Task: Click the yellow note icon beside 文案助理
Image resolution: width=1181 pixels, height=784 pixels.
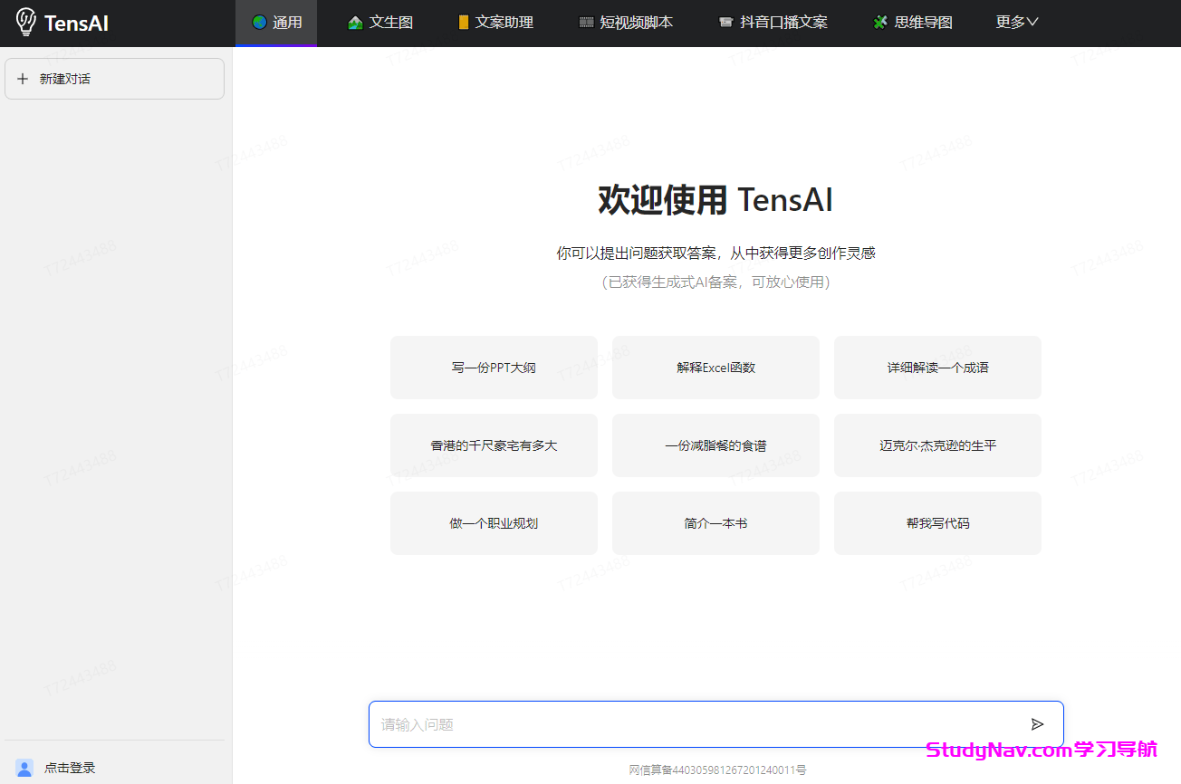Action: pos(464,23)
